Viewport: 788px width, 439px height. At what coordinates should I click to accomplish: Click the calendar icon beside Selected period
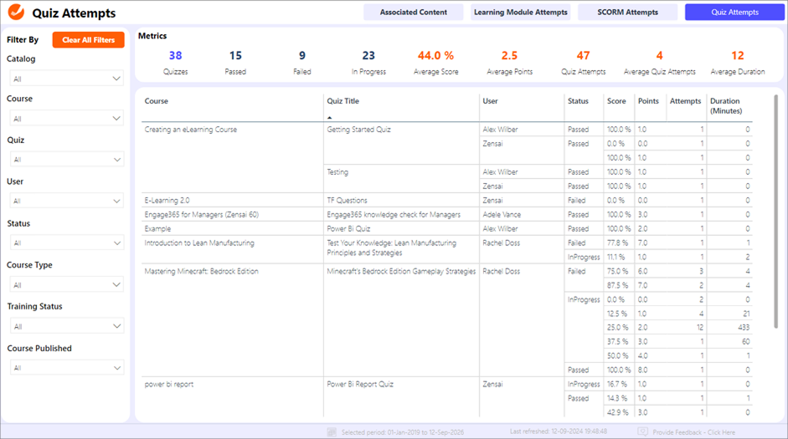[x=332, y=432]
